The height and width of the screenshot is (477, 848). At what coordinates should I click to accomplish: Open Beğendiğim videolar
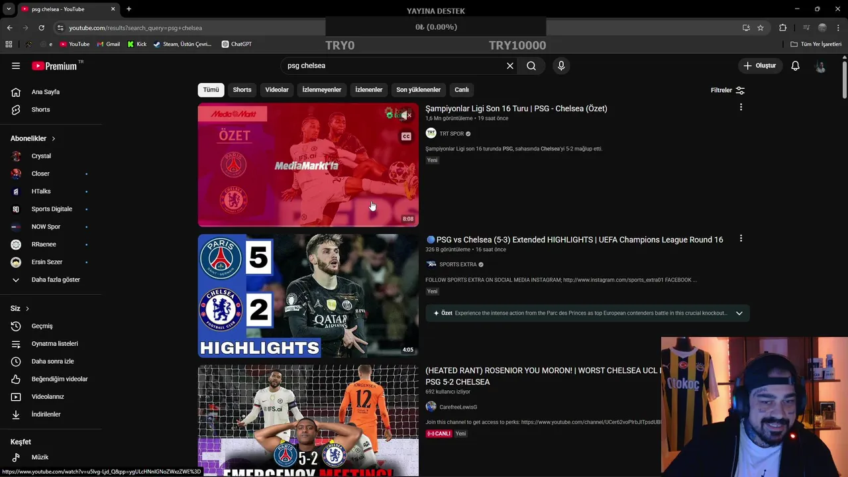click(60, 379)
